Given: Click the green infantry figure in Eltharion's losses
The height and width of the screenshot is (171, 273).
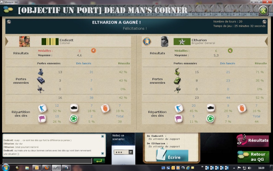Looking at the screenshot, I should point(177,72).
